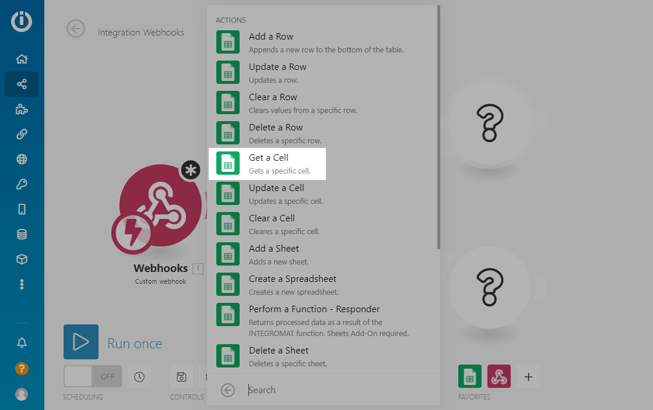
Task: Click the notifications bell icon
Action: click(22, 342)
